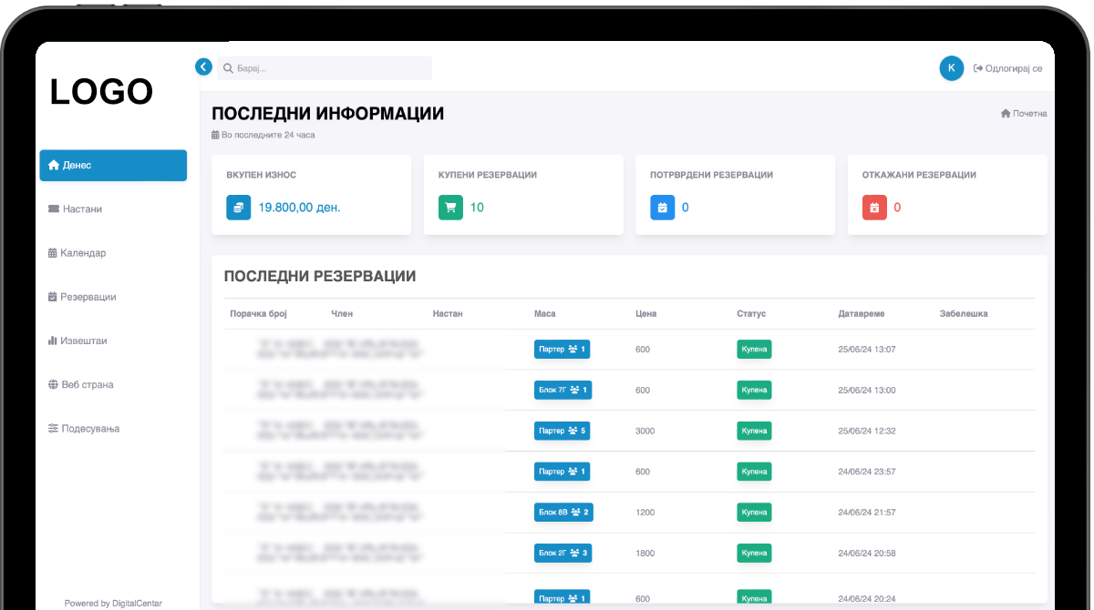This screenshot has width=1094, height=610.
Task: Click the Настан column header
Action: [448, 313]
